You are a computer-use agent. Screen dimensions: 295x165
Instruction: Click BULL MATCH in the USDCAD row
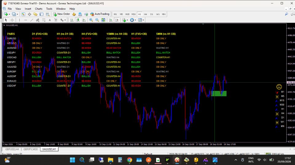[64, 57]
